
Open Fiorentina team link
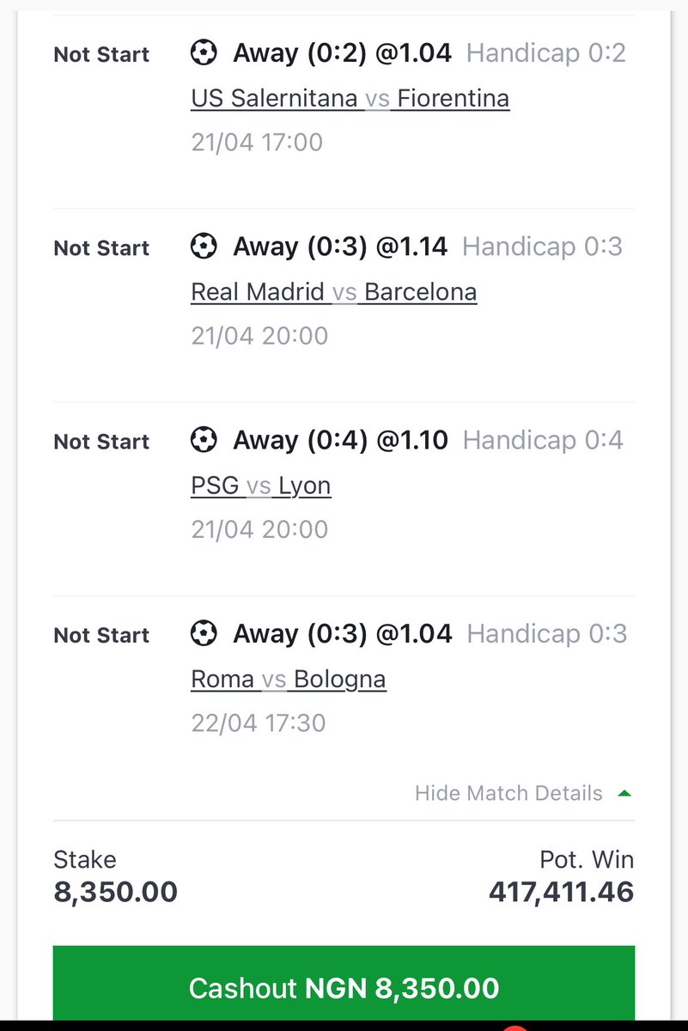pyautogui.click(x=453, y=99)
